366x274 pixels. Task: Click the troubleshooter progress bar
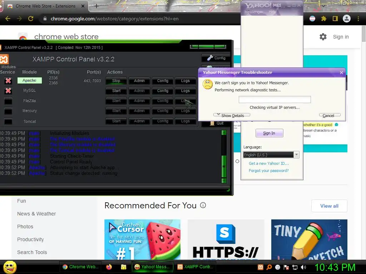click(x=275, y=100)
